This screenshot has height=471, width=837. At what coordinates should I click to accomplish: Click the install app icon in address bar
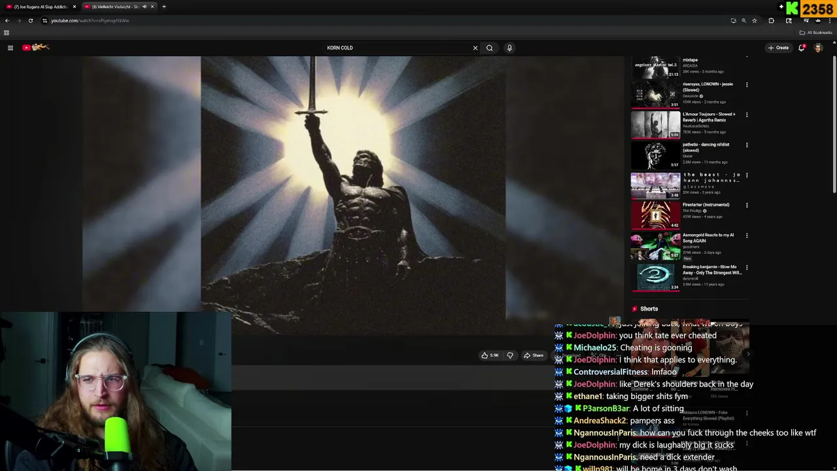pyautogui.click(x=733, y=20)
